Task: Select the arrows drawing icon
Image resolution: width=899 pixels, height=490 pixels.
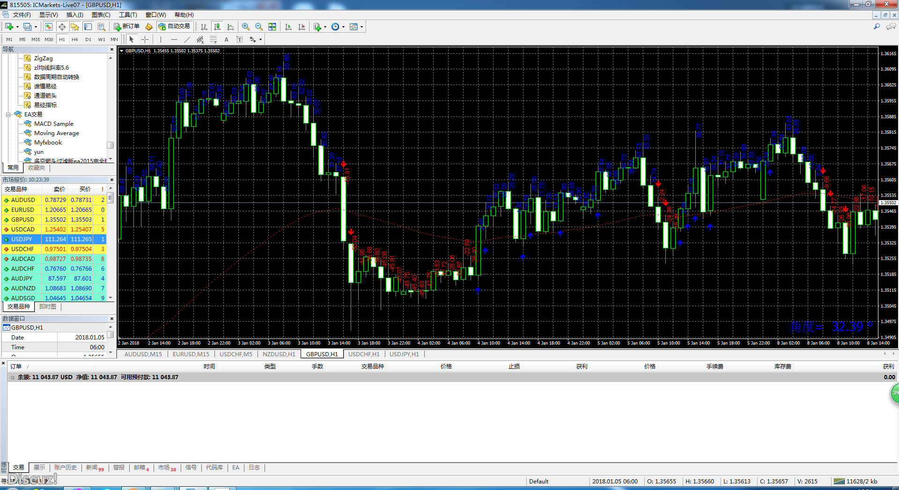Action: [x=253, y=39]
